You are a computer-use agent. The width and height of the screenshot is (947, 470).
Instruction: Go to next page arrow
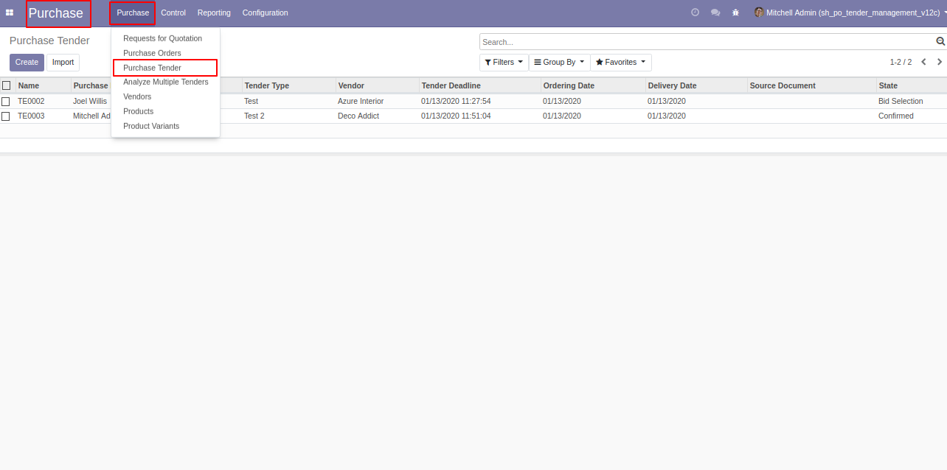point(940,62)
